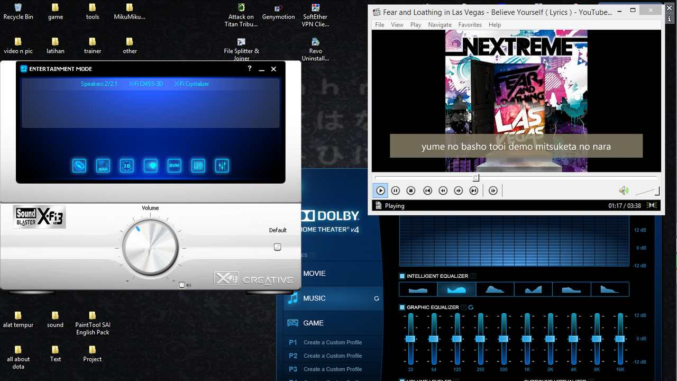Open the graphic equalizer bars icon in Sound Blaster
Screen dimensions: 677x381
198,166
